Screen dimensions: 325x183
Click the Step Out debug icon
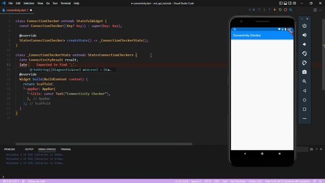pos(270,10)
